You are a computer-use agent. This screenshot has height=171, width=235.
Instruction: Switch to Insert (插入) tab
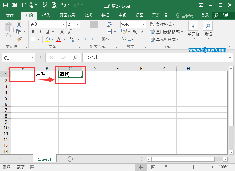pyautogui.click(x=46, y=15)
